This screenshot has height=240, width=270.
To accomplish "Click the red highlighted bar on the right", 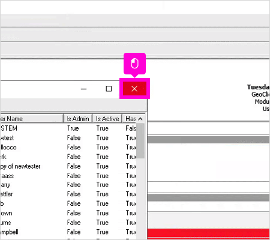I will tap(209, 233).
